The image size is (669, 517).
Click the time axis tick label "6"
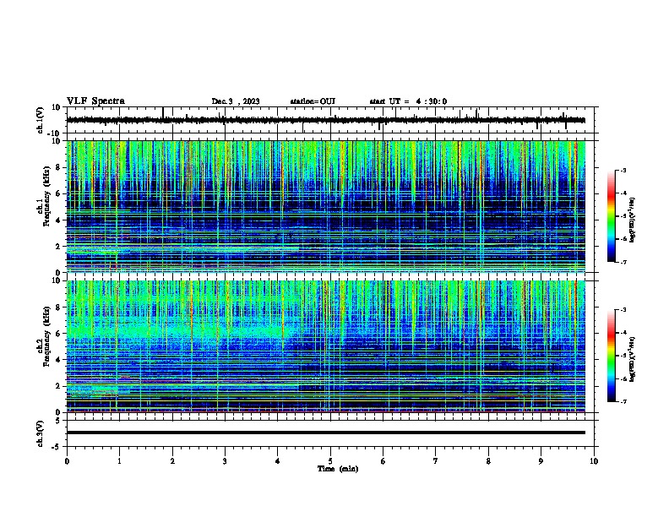coord(383,461)
